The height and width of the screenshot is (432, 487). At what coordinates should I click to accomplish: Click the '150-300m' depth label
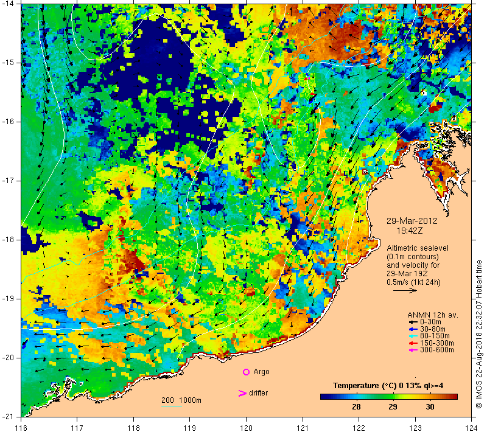436,343
